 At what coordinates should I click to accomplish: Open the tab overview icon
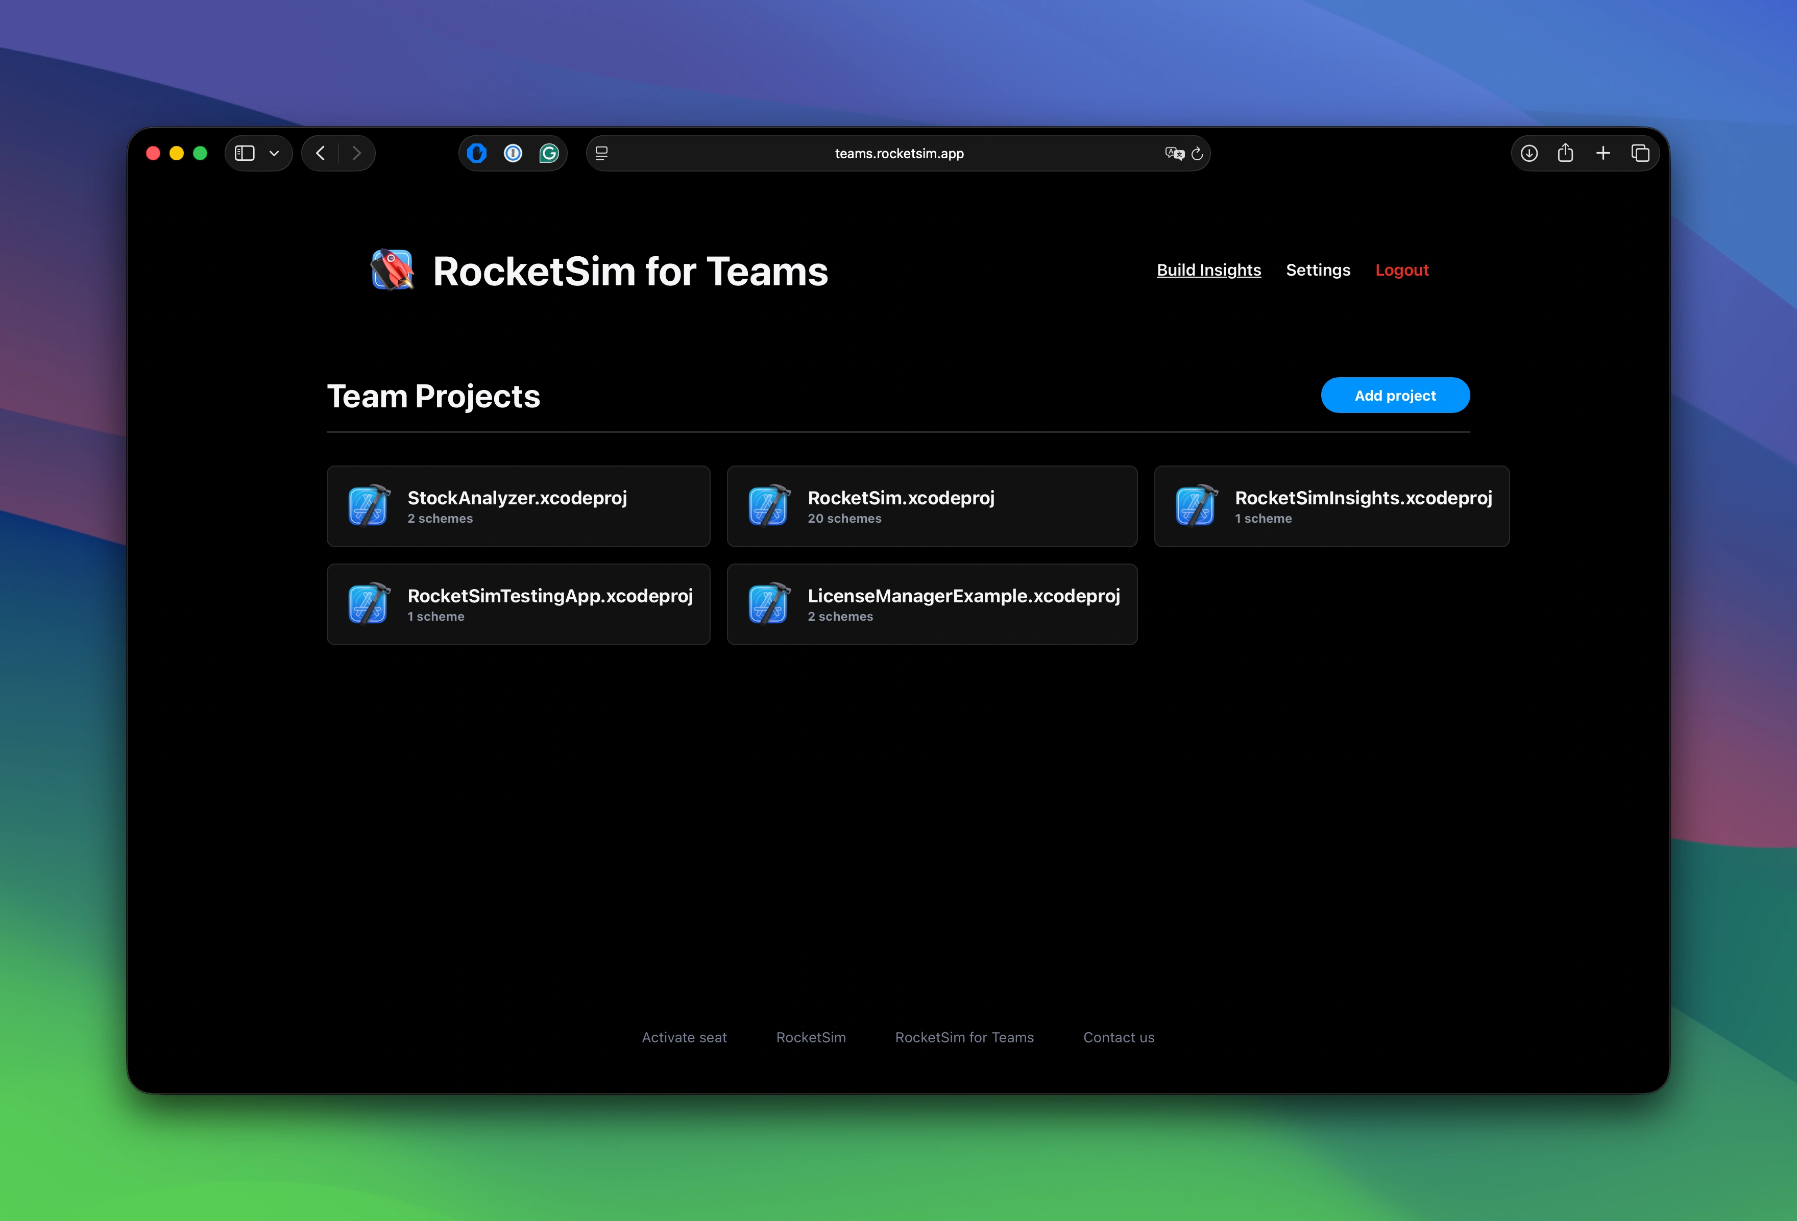point(1641,153)
